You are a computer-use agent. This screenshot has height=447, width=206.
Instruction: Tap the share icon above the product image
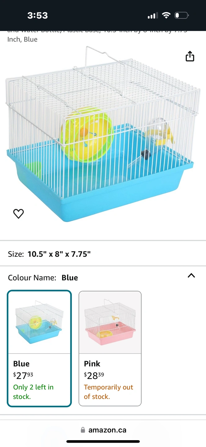pyautogui.click(x=190, y=56)
